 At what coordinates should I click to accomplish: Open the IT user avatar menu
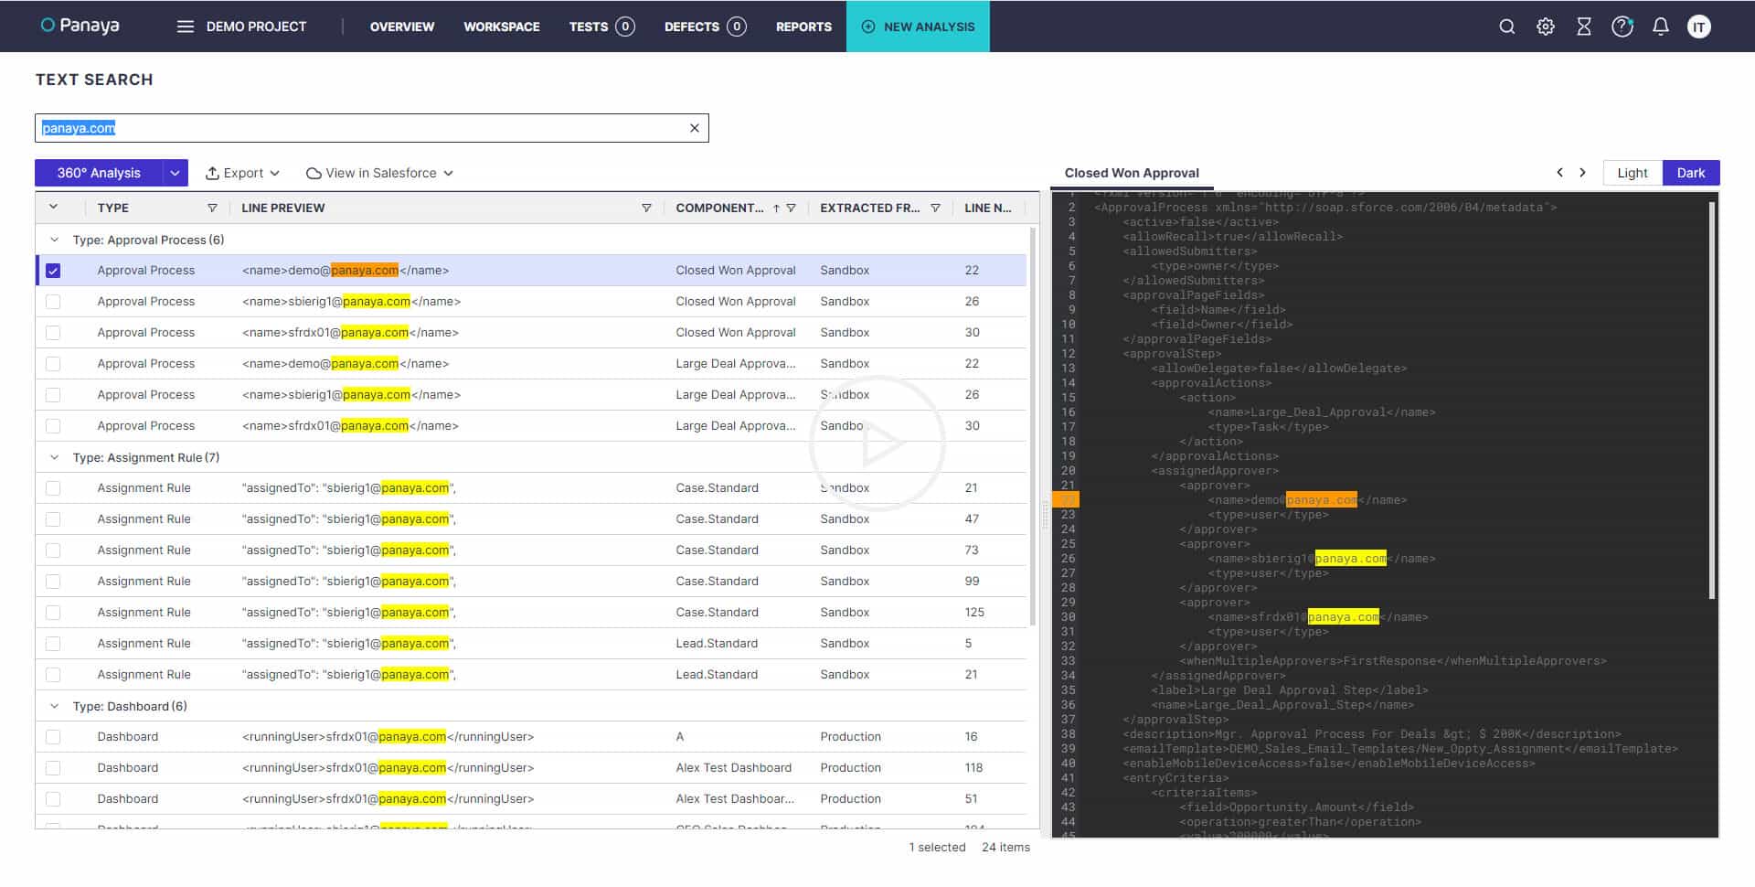point(1698,27)
